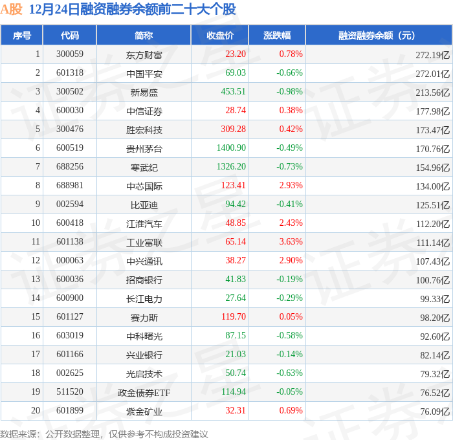Select the name 政金债券ETF

click(144, 393)
